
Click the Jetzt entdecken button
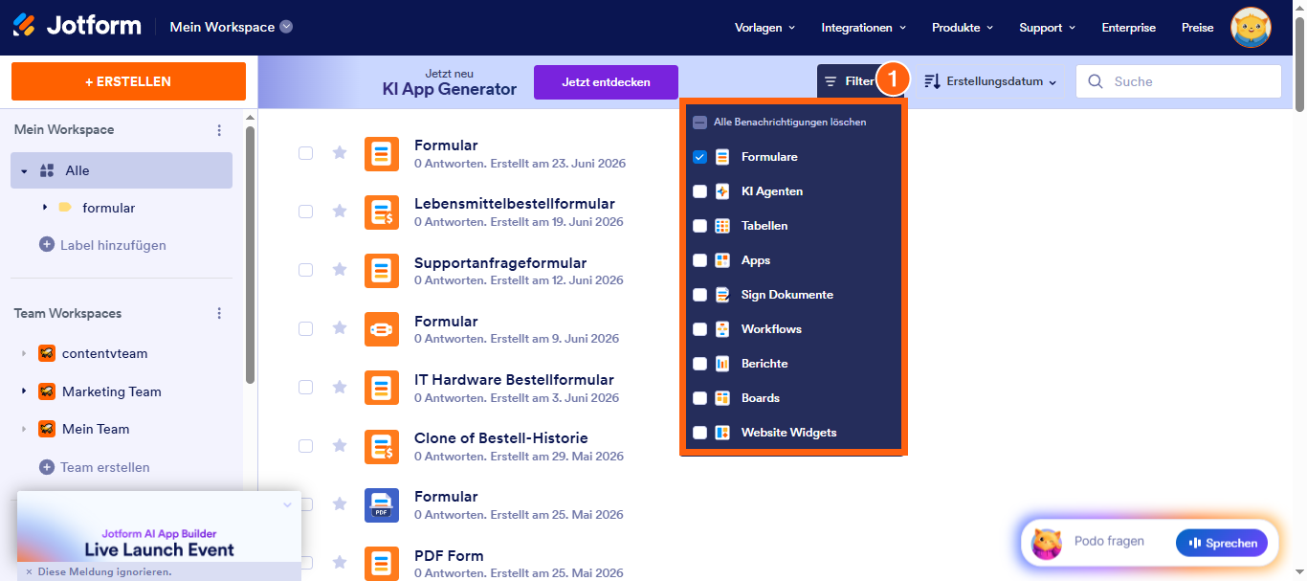coord(606,82)
